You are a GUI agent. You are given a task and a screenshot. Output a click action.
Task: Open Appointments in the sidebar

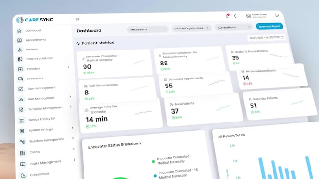pos(36,40)
